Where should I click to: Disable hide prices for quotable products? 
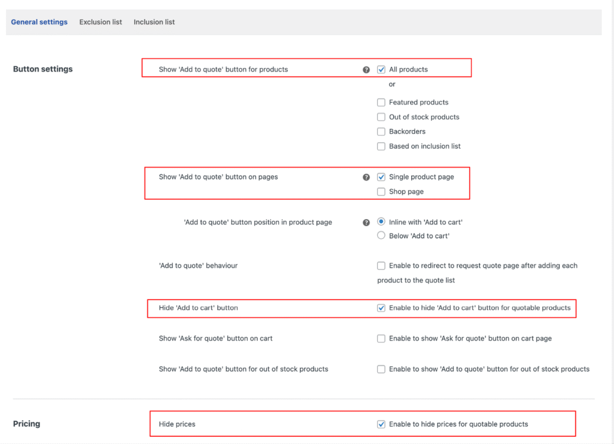point(381,424)
